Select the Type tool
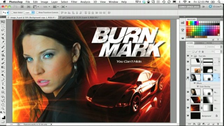This screenshot has height=126, width=224. coord(3,84)
